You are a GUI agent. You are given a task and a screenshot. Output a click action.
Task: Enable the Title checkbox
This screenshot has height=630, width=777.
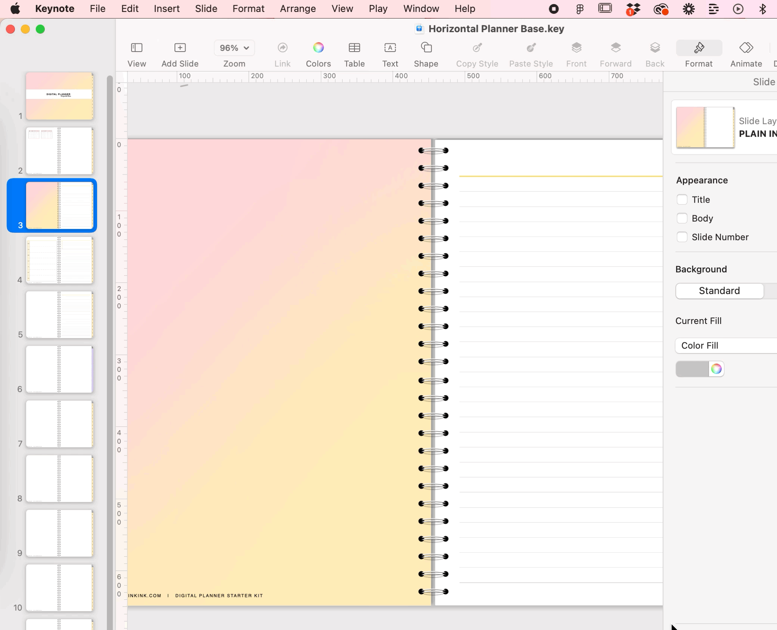(682, 200)
